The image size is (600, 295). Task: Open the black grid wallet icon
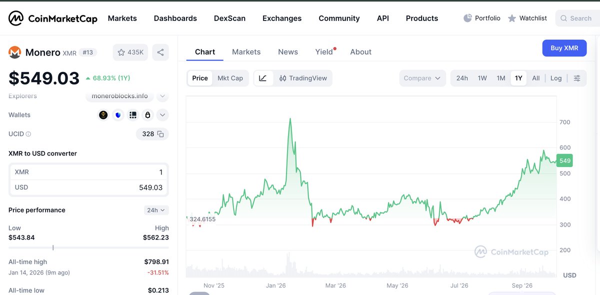[x=133, y=115]
